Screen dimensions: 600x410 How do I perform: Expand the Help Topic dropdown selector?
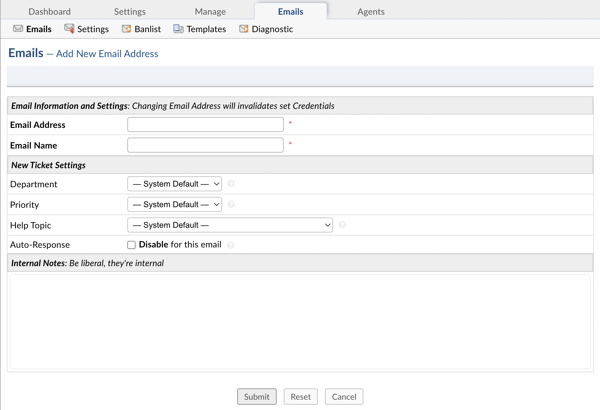point(231,225)
